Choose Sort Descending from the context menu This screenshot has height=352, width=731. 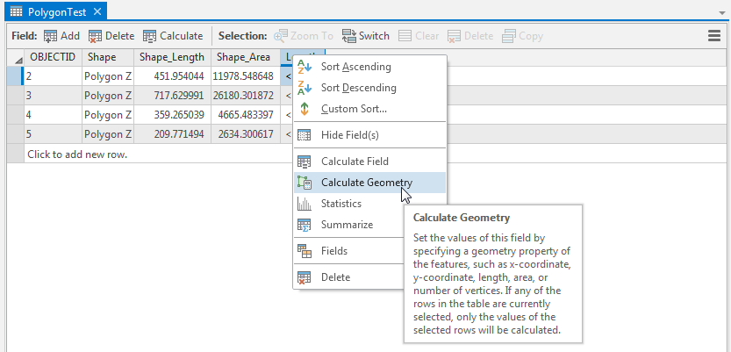tap(369, 88)
